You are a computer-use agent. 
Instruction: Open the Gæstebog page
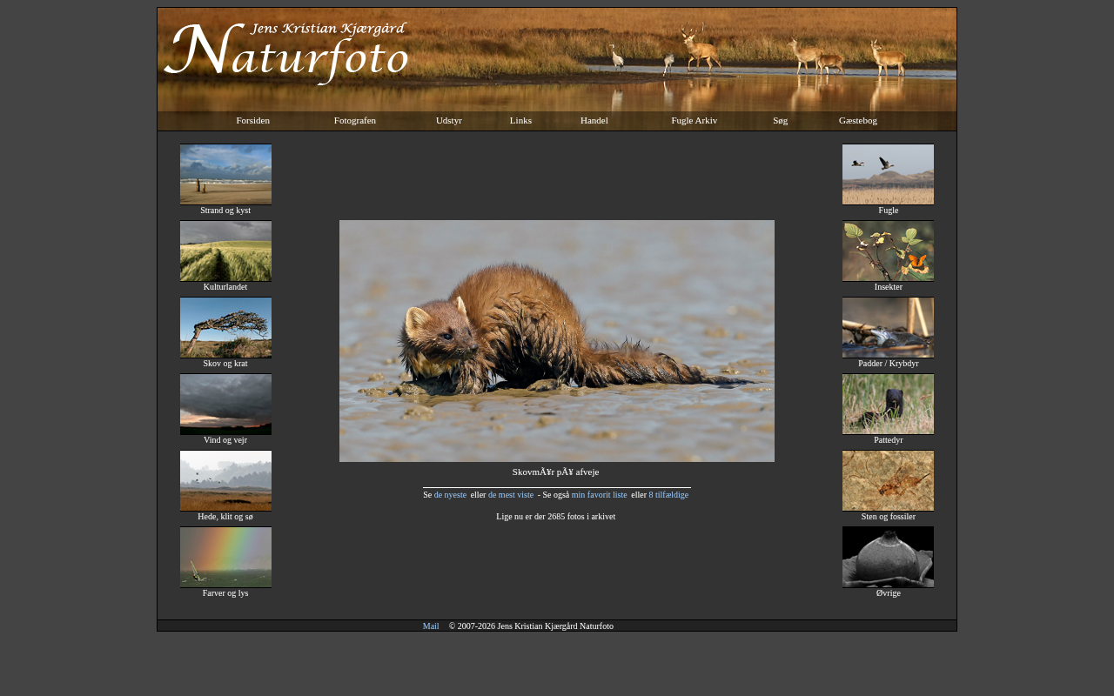(857, 120)
